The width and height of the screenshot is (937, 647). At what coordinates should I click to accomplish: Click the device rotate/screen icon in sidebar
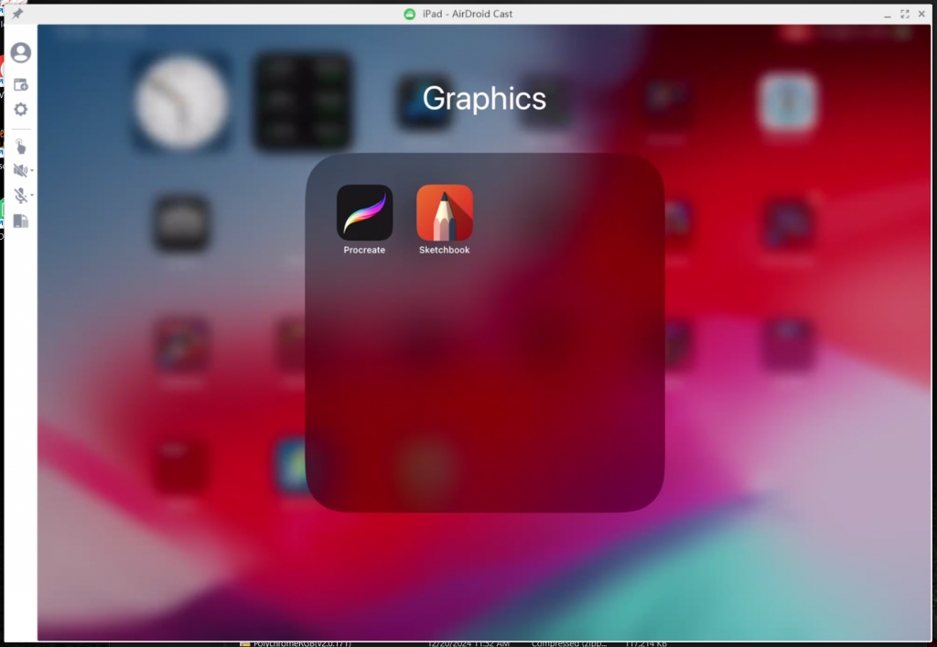[x=20, y=221]
